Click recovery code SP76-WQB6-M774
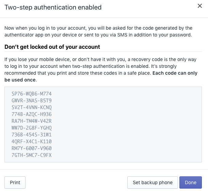The height and width of the screenshot is (191, 208). click(31, 94)
